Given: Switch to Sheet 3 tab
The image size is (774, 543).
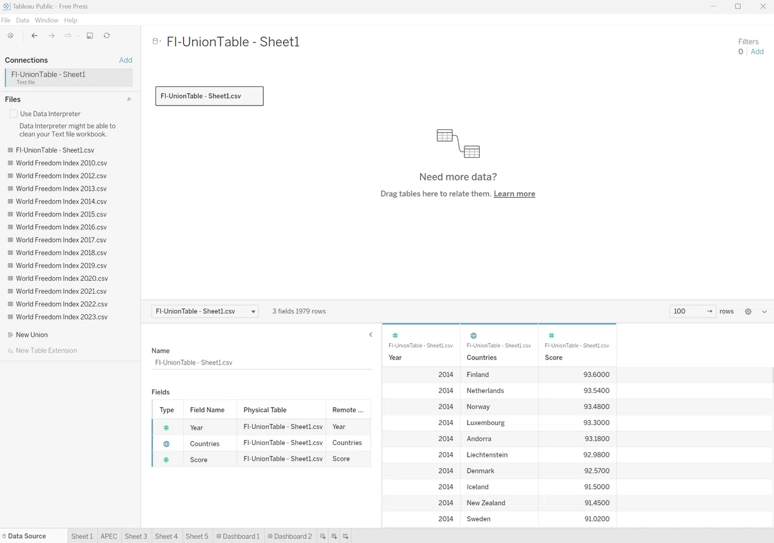Looking at the screenshot, I should 136,536.
